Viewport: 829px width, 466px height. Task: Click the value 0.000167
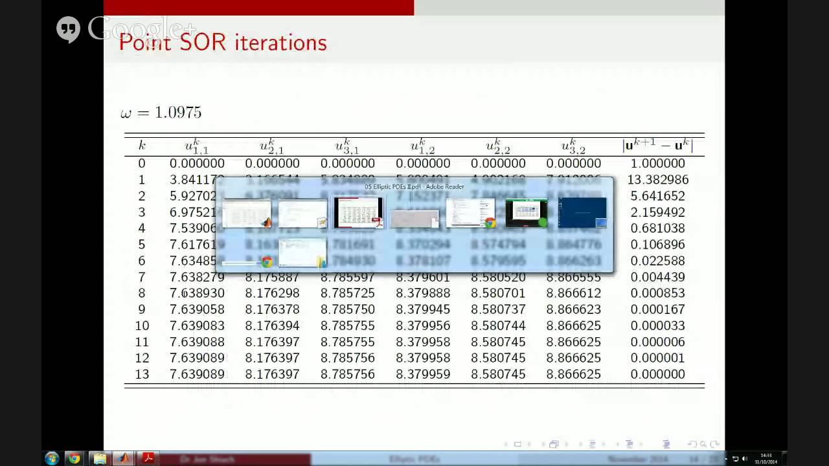tap(657, 309)
